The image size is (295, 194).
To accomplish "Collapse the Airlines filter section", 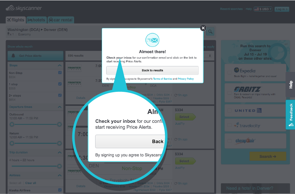I will click(60, 175).
